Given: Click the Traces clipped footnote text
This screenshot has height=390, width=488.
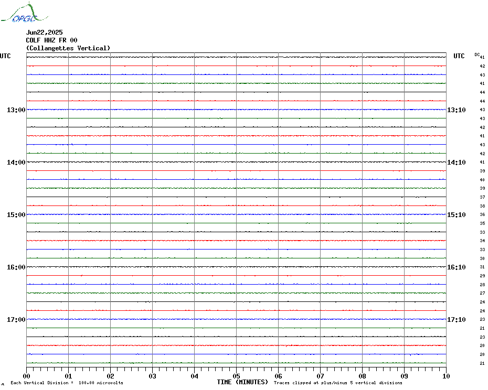Looking at the screenshot, I should point(338,383).
